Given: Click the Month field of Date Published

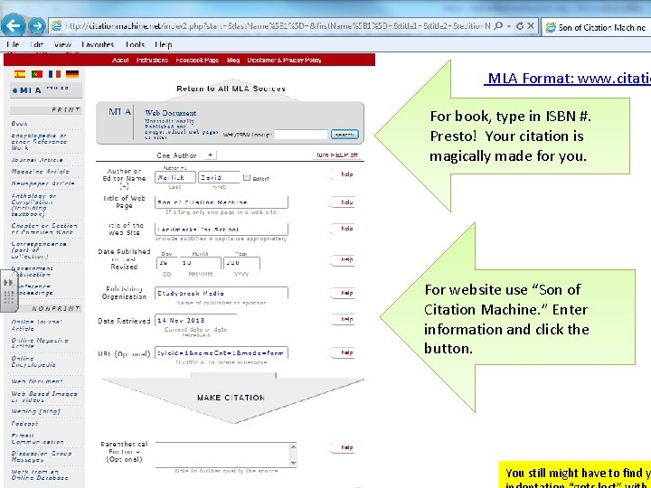Looking at the screenshot, I should coord(201,263).
